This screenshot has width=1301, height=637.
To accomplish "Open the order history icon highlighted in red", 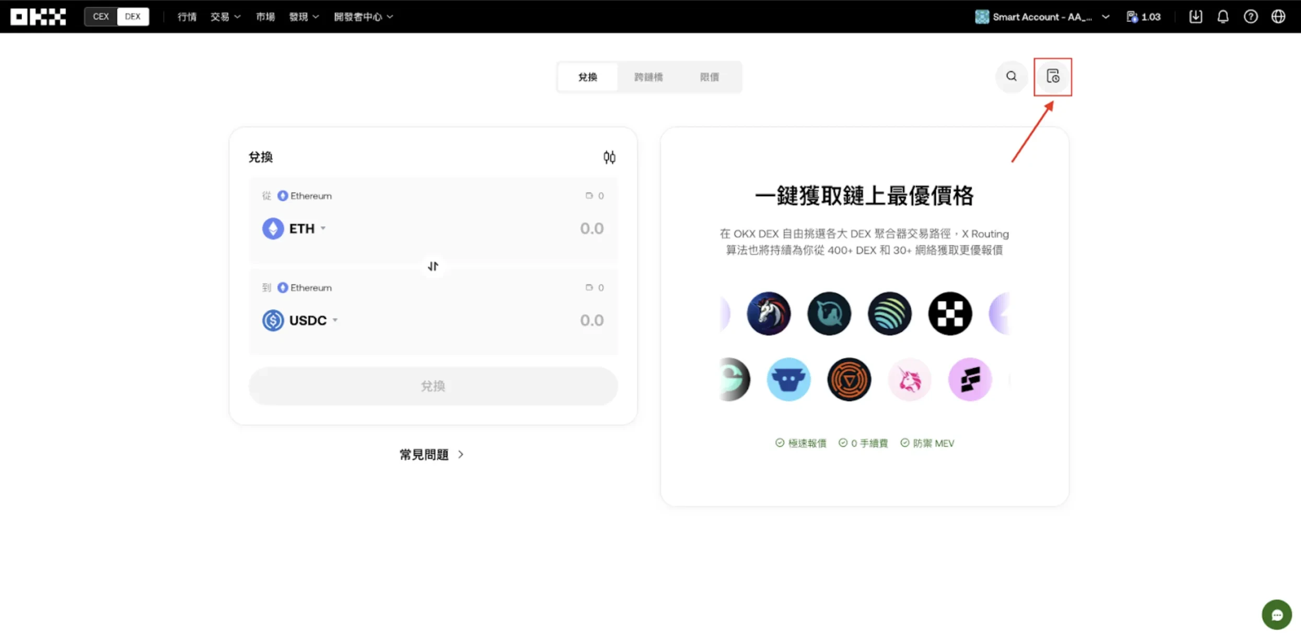I will pos(1053,77).
